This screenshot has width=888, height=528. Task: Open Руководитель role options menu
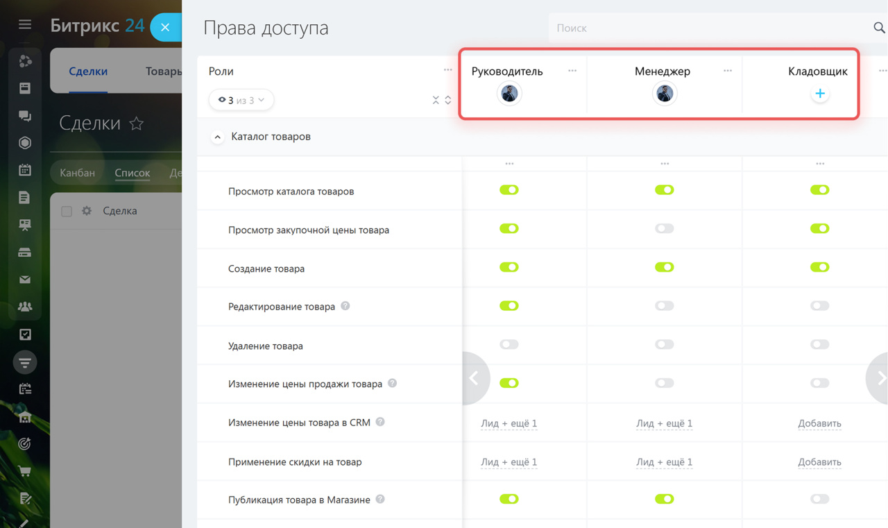pos(572,71)
